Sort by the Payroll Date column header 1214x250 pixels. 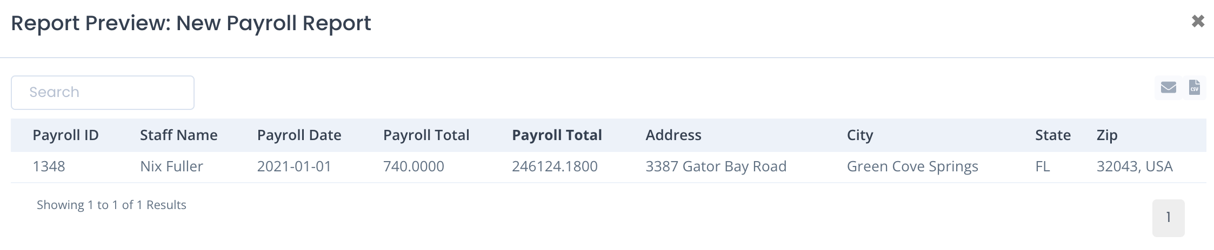(x=299, y=135)
